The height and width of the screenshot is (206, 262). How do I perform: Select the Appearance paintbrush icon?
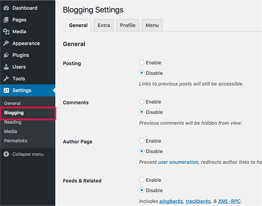6,43
